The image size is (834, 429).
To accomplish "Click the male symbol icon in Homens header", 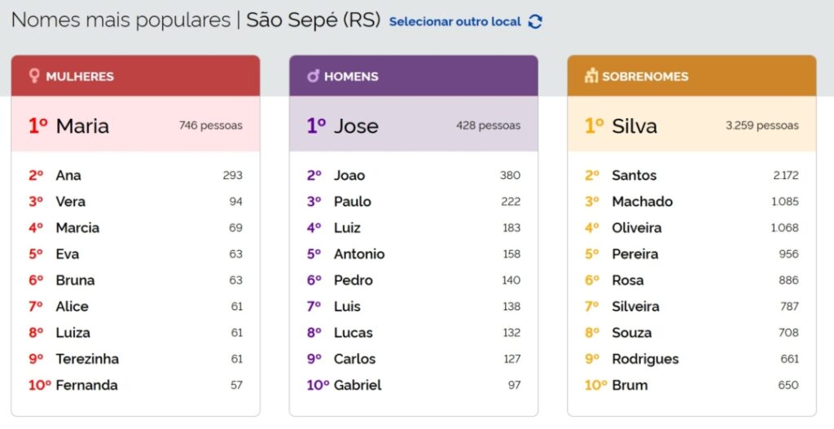I will coord(313,77).
